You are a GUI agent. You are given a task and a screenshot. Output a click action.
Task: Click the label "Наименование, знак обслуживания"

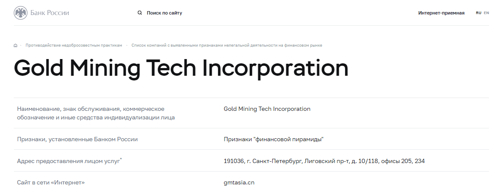coord(91,109)
